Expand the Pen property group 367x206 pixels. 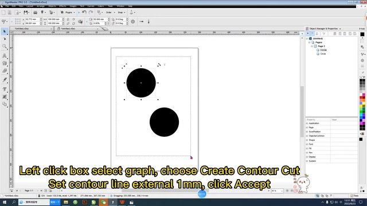[x=307, y=153]
